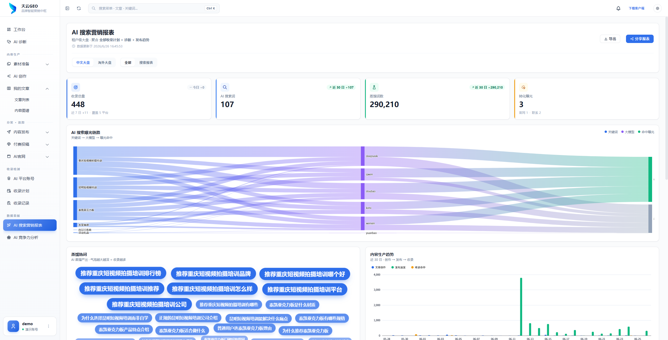
Task: Click 导出 button
Action: point(610,39)
